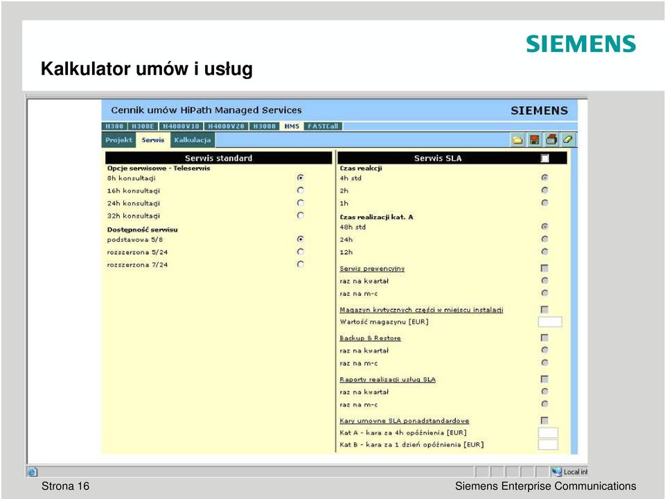This screenshot has width=665, height=499.
Task: Click the Wartość magazynu [EUR] input field
Action: point(550,322)
